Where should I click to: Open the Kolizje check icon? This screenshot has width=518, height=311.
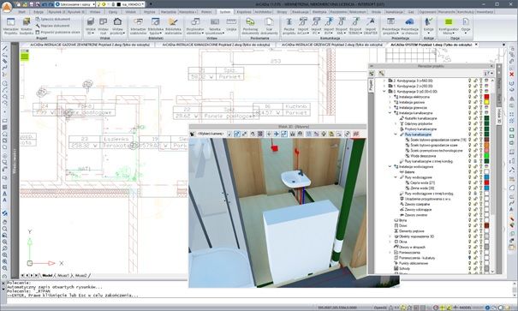pos(428,26)
